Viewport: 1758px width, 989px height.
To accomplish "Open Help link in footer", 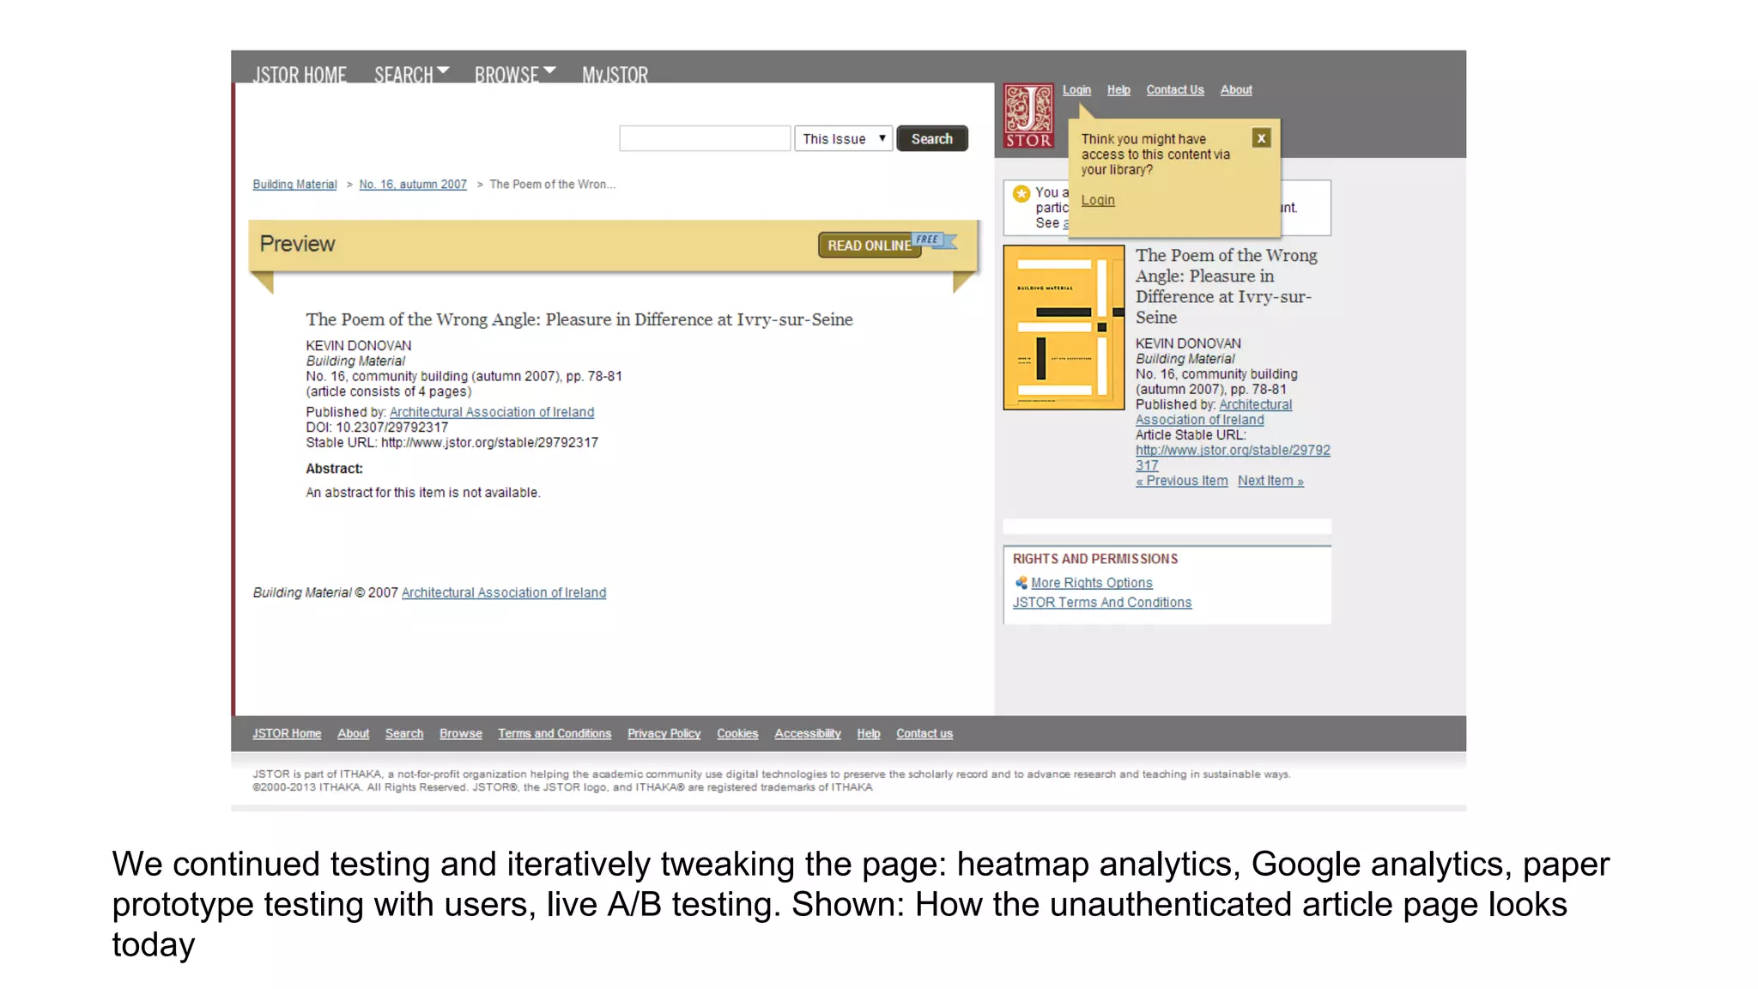I will pyautogui.click(x=869, y=734).
